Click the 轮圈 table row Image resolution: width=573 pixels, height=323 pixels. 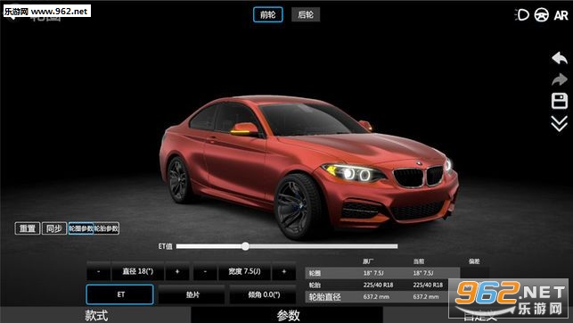(382, 273)
